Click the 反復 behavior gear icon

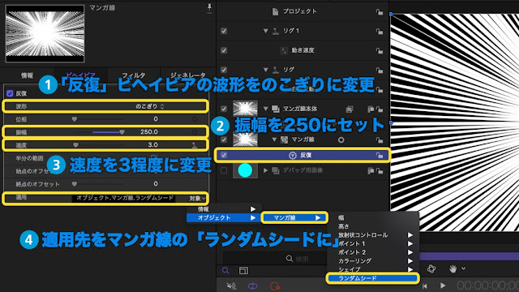(293, 155)
